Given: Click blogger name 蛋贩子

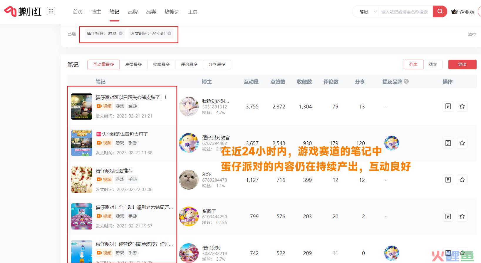Looking at the screenshot, I should point(209,211).
